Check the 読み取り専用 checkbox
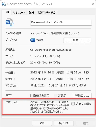This screenshot has width=96, height=127. (x=32, y=96)
